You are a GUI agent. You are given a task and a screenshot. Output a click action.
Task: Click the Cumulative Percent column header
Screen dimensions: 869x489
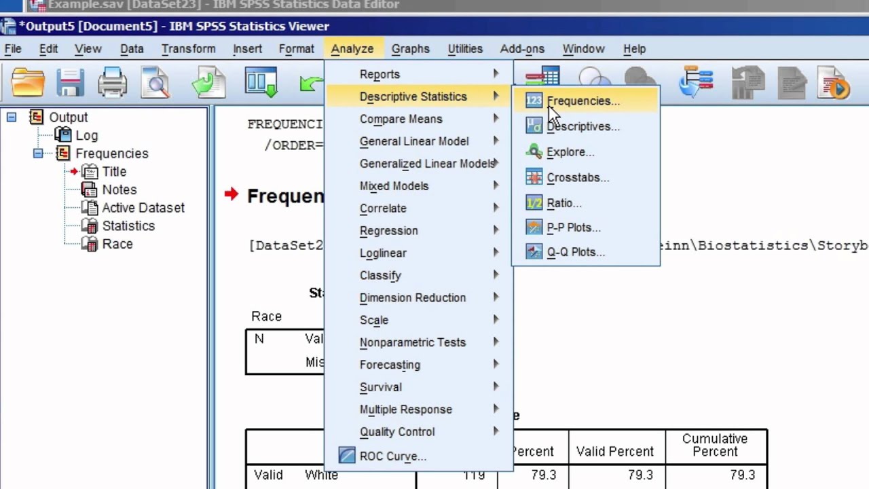(715, 445)
